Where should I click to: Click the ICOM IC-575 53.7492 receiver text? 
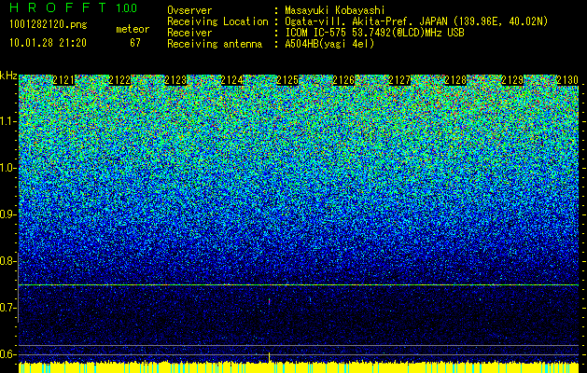[374, 33]
